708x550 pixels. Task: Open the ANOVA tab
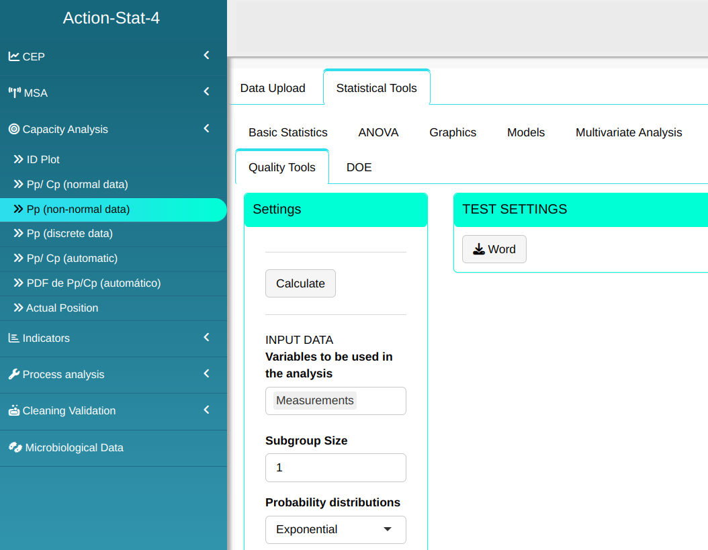click(378, 132)
